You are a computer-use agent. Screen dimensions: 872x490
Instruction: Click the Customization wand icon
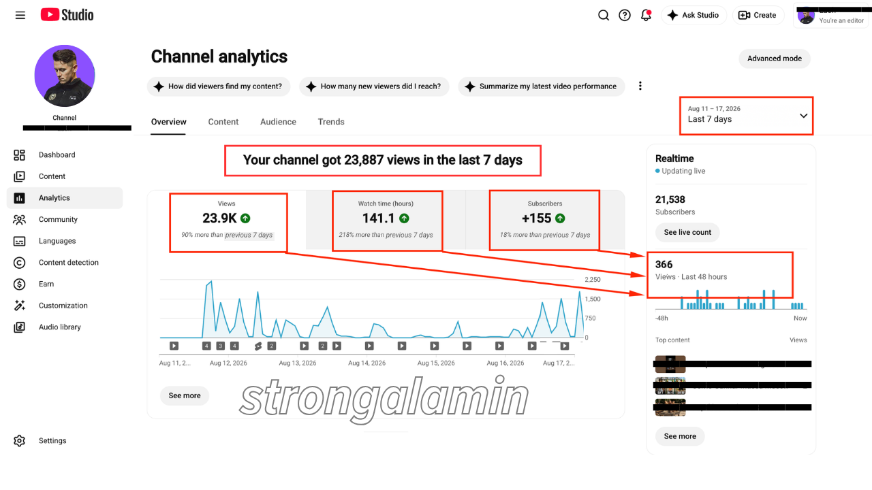[20, 306]
